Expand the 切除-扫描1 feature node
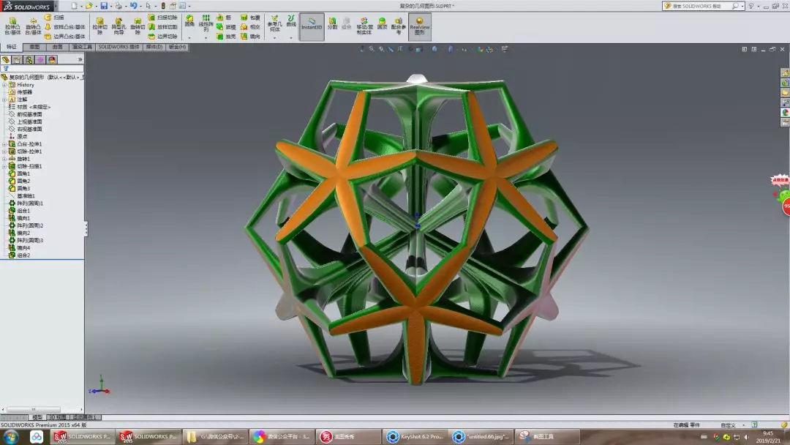 pyautogui.click(x=4, y=166)
